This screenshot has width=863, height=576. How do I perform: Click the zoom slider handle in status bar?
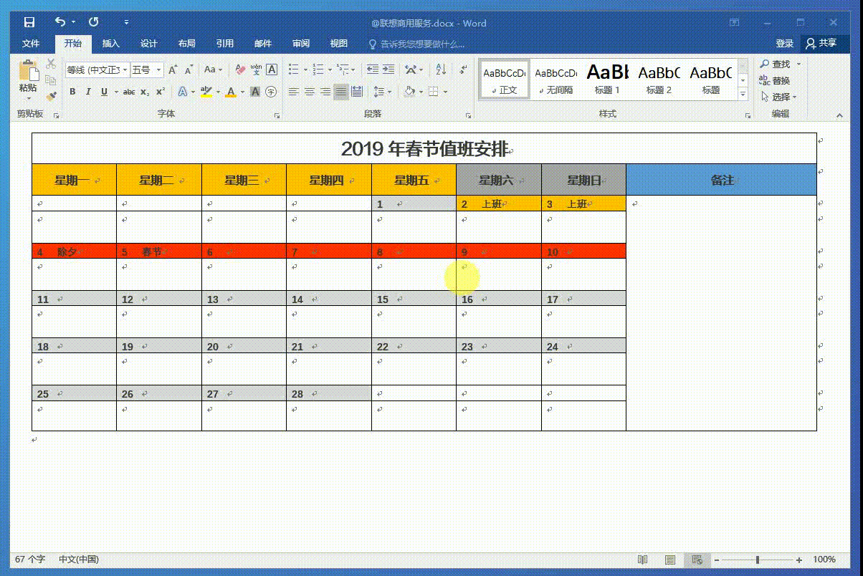[758, 560]
